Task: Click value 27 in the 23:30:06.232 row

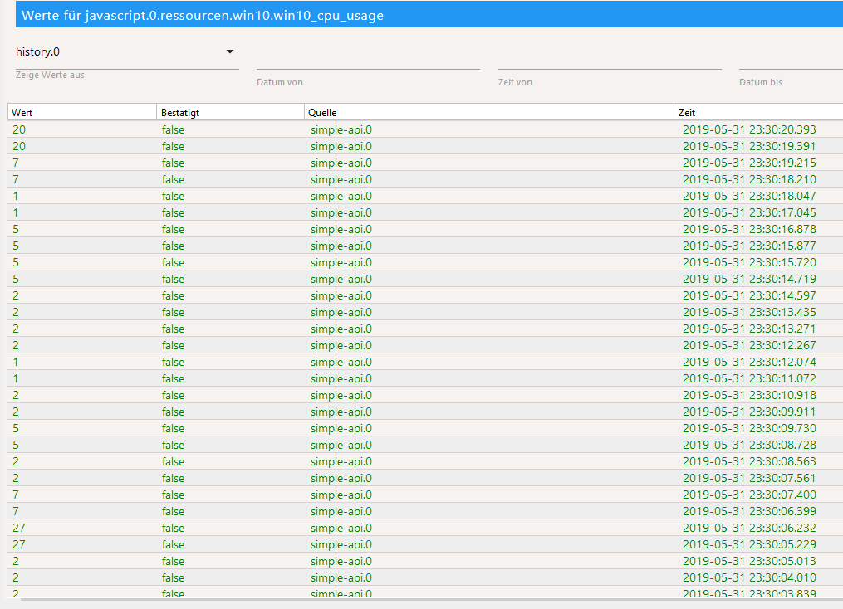Action: [x=19, y=529]
